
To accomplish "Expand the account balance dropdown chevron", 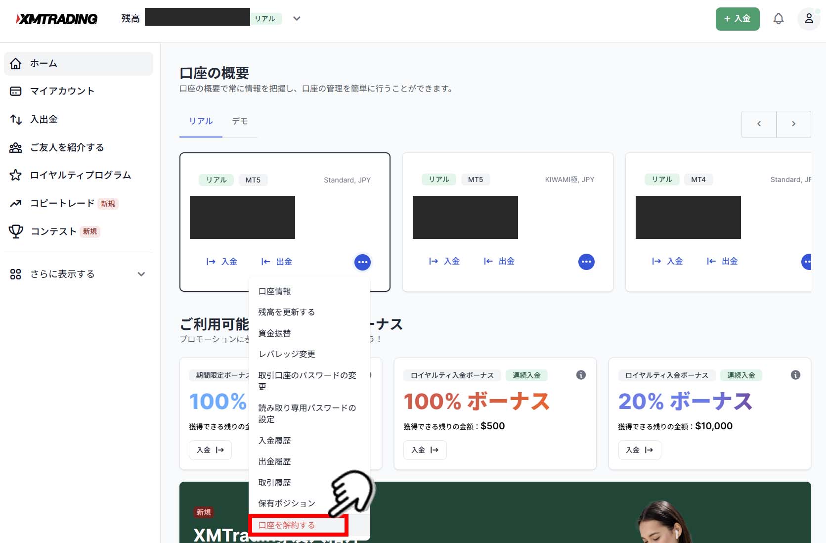I will pyautogui.click(x=297, y=19).
